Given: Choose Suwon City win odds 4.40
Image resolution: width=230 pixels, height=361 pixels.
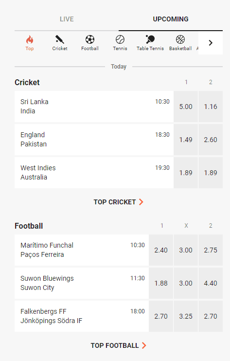Looking at the screenshot, I should [211, 283].
